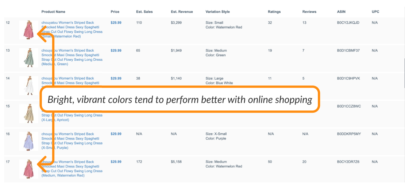Select ASIN B0DDKRP5MY
The width and height of the screenshot is (405, 190).
tap(349, 134)
